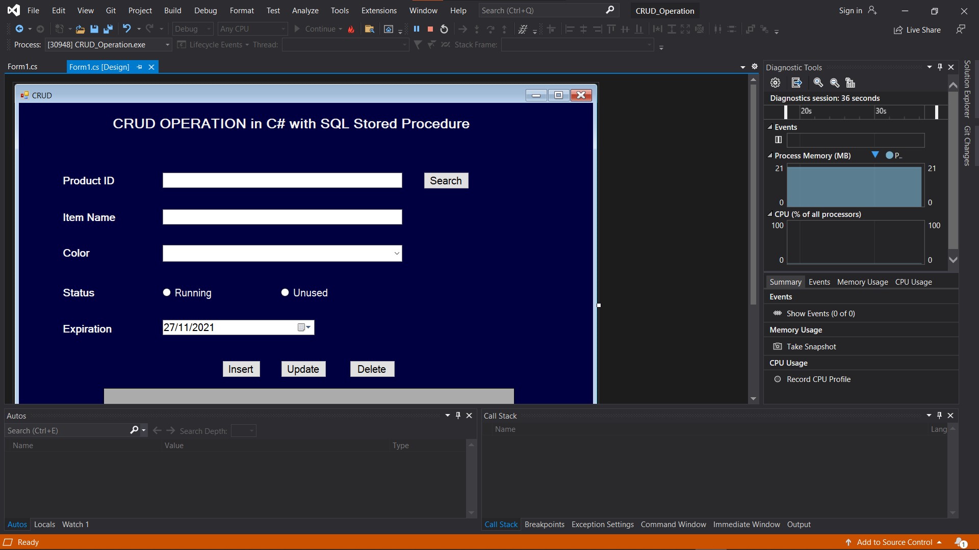Click the Stop Debugging red square icon

tap(430, 29)
